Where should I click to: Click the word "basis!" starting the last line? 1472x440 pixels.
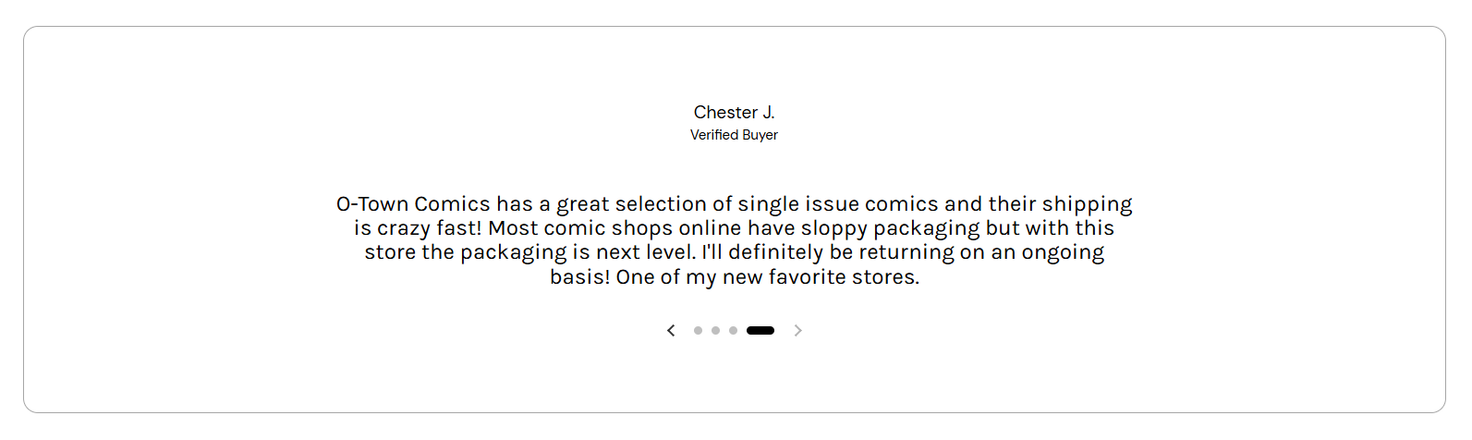(579, 277)
